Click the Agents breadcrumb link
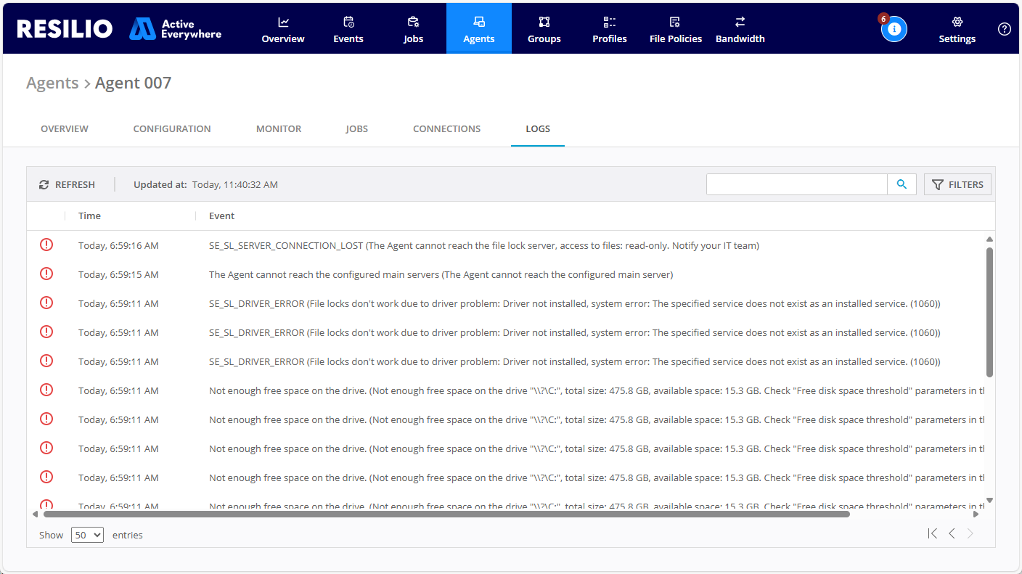1022x574 pixels. pyautogui.click(x=52, y=83)
